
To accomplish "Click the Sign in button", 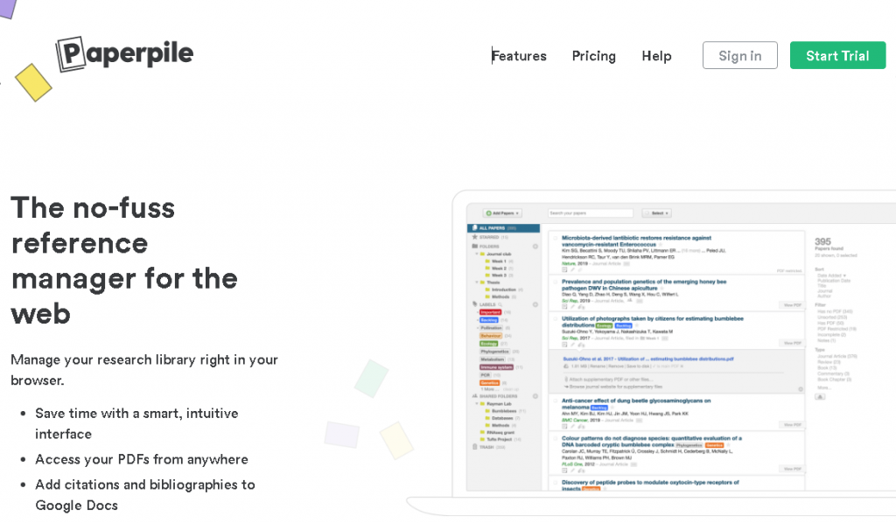I will pyautogui.click(x=740, y=55).
